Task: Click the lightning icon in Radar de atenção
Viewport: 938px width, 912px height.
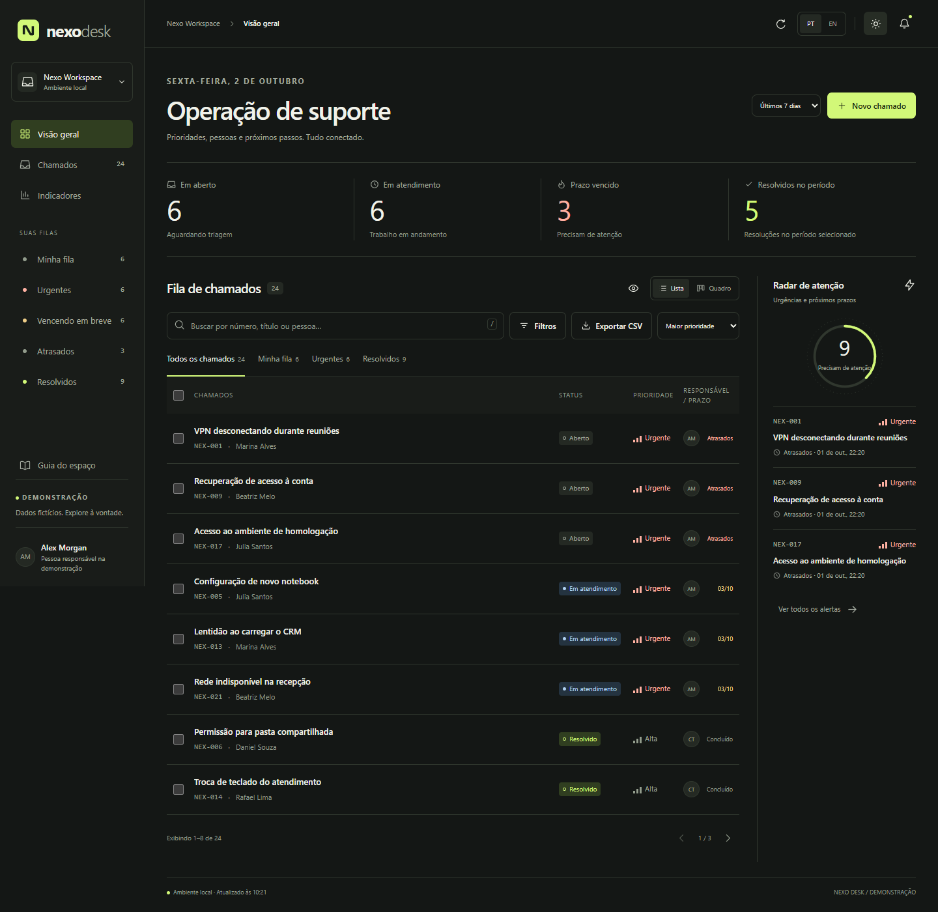Action: click(x=909, y=285)
